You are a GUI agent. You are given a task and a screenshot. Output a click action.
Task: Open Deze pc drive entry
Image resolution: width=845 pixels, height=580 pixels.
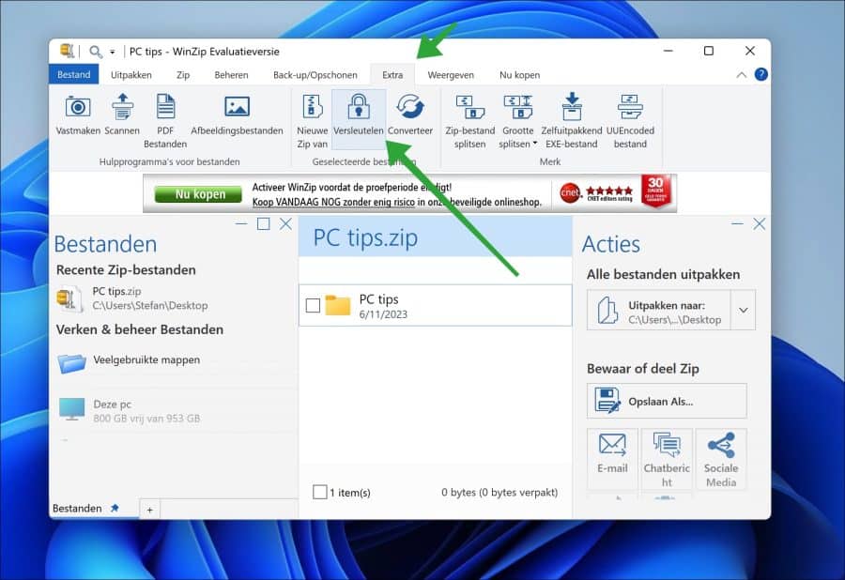pos(129,411)
